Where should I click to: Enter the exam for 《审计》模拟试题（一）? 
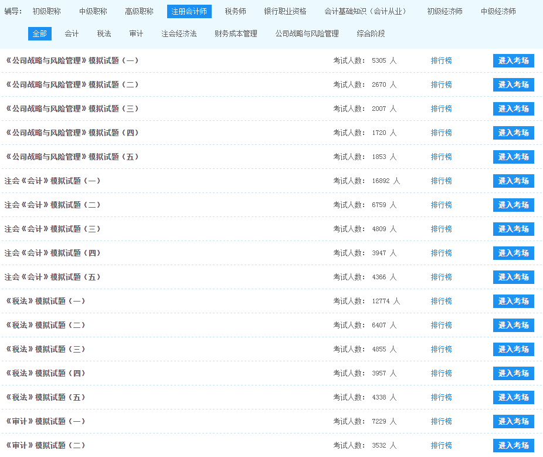click(513, 421)
